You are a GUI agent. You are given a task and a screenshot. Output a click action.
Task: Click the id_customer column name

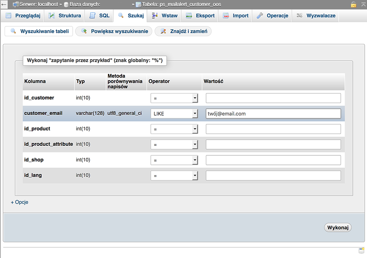39,98
